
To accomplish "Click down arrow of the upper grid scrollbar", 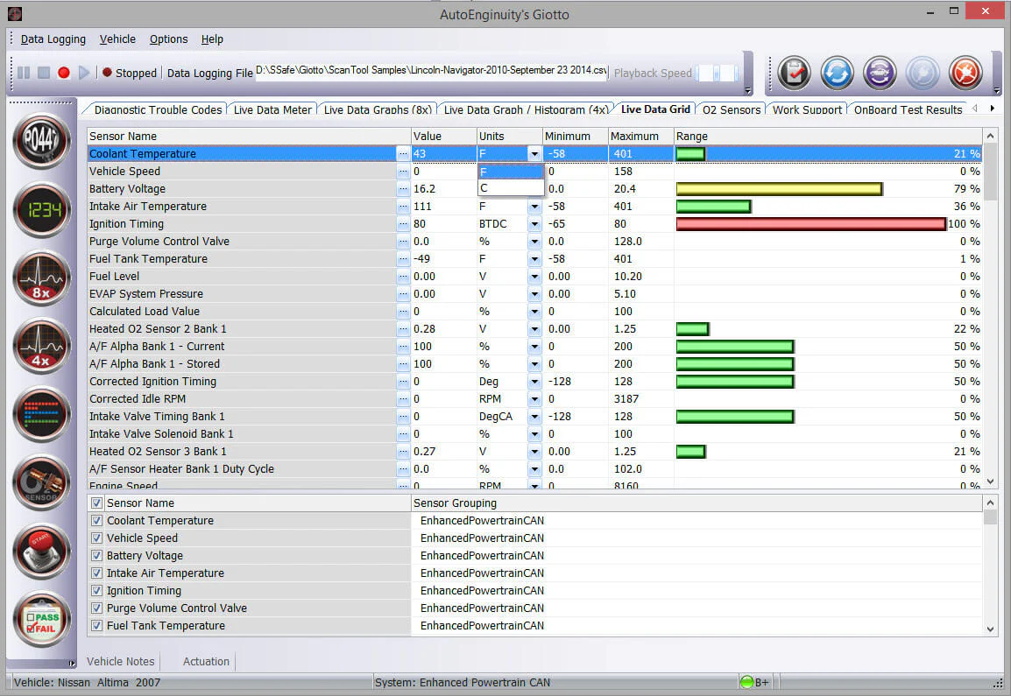I will pos(990,482).
